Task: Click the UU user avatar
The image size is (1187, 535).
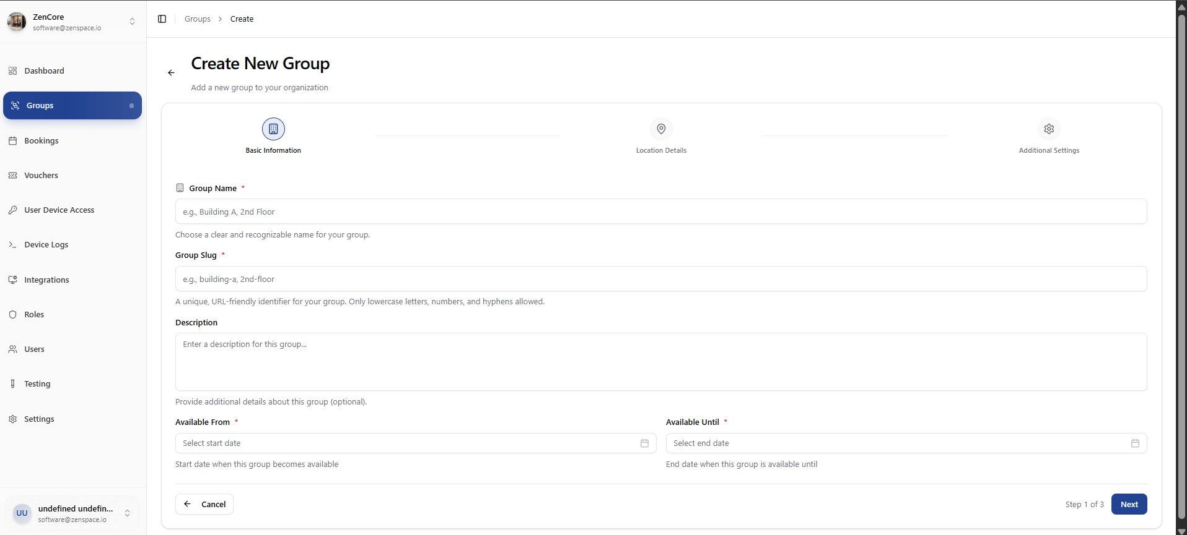Action: (22, 513)
